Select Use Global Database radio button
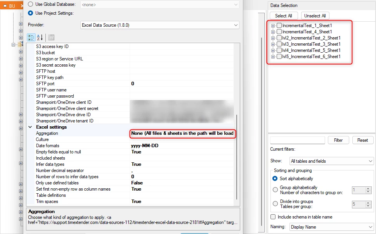Screen dimensions: 376x234 point(30,4)
